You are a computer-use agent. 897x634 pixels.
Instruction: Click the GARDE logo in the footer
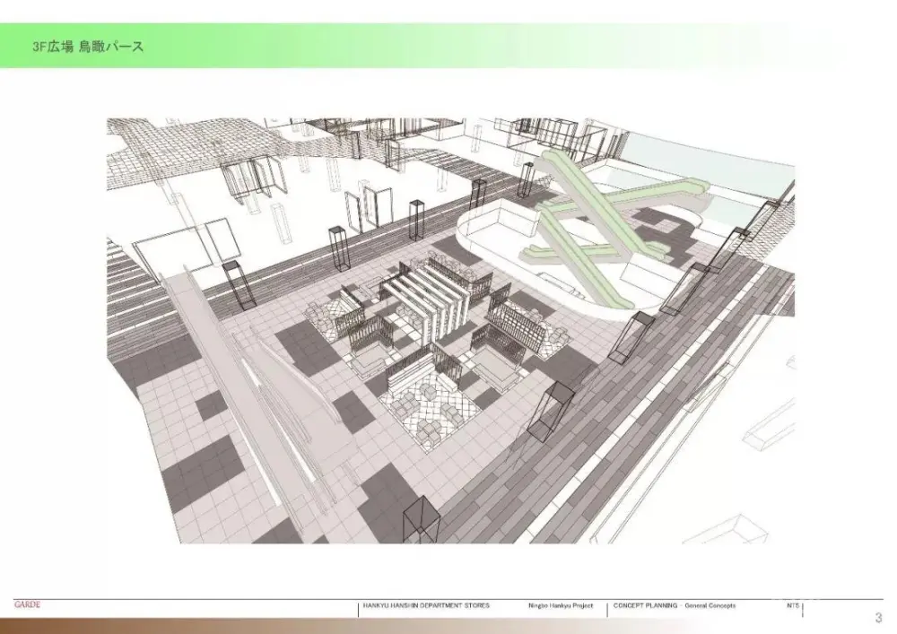point(27,604)
